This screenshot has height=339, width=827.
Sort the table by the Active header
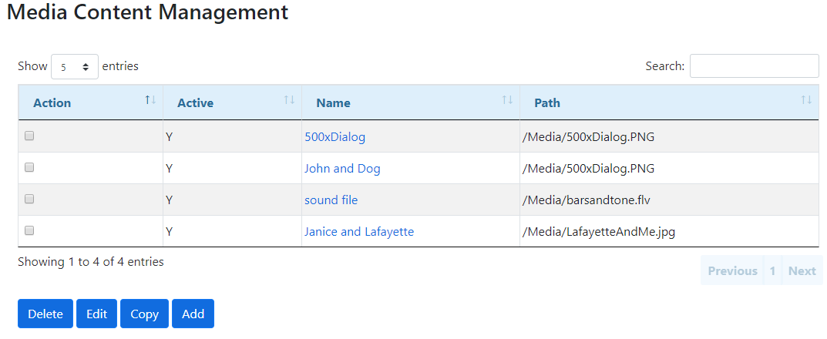[x=195, y=102]
